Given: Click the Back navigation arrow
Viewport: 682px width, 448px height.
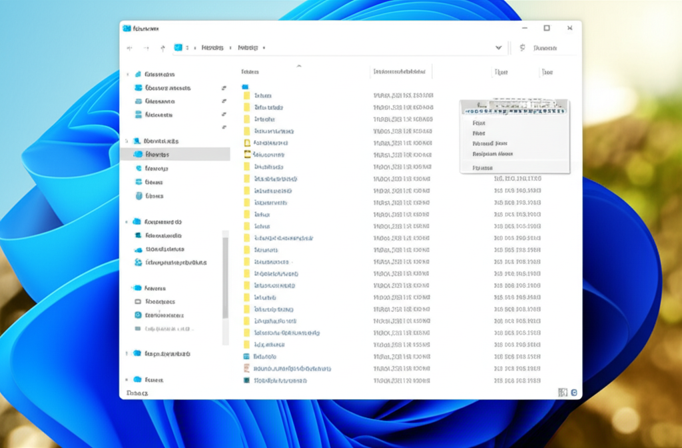Looking at the screenshot, I should pyautogui.click(x=129, y=48).
